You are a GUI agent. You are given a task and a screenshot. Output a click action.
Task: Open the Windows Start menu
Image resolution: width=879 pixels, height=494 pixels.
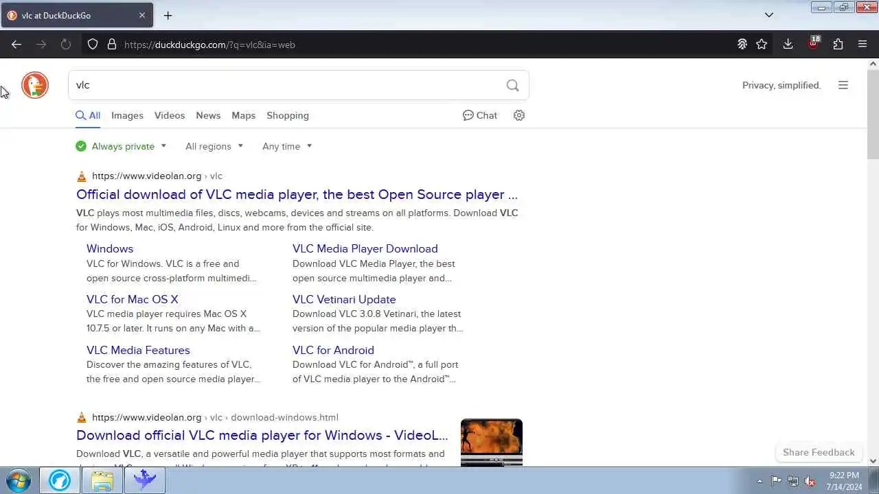click(x=19, y=480)
